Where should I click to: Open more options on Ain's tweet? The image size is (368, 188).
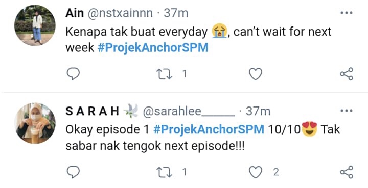347,13
